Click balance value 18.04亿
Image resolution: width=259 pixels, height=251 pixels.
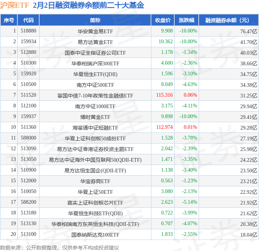coord(249,235)
